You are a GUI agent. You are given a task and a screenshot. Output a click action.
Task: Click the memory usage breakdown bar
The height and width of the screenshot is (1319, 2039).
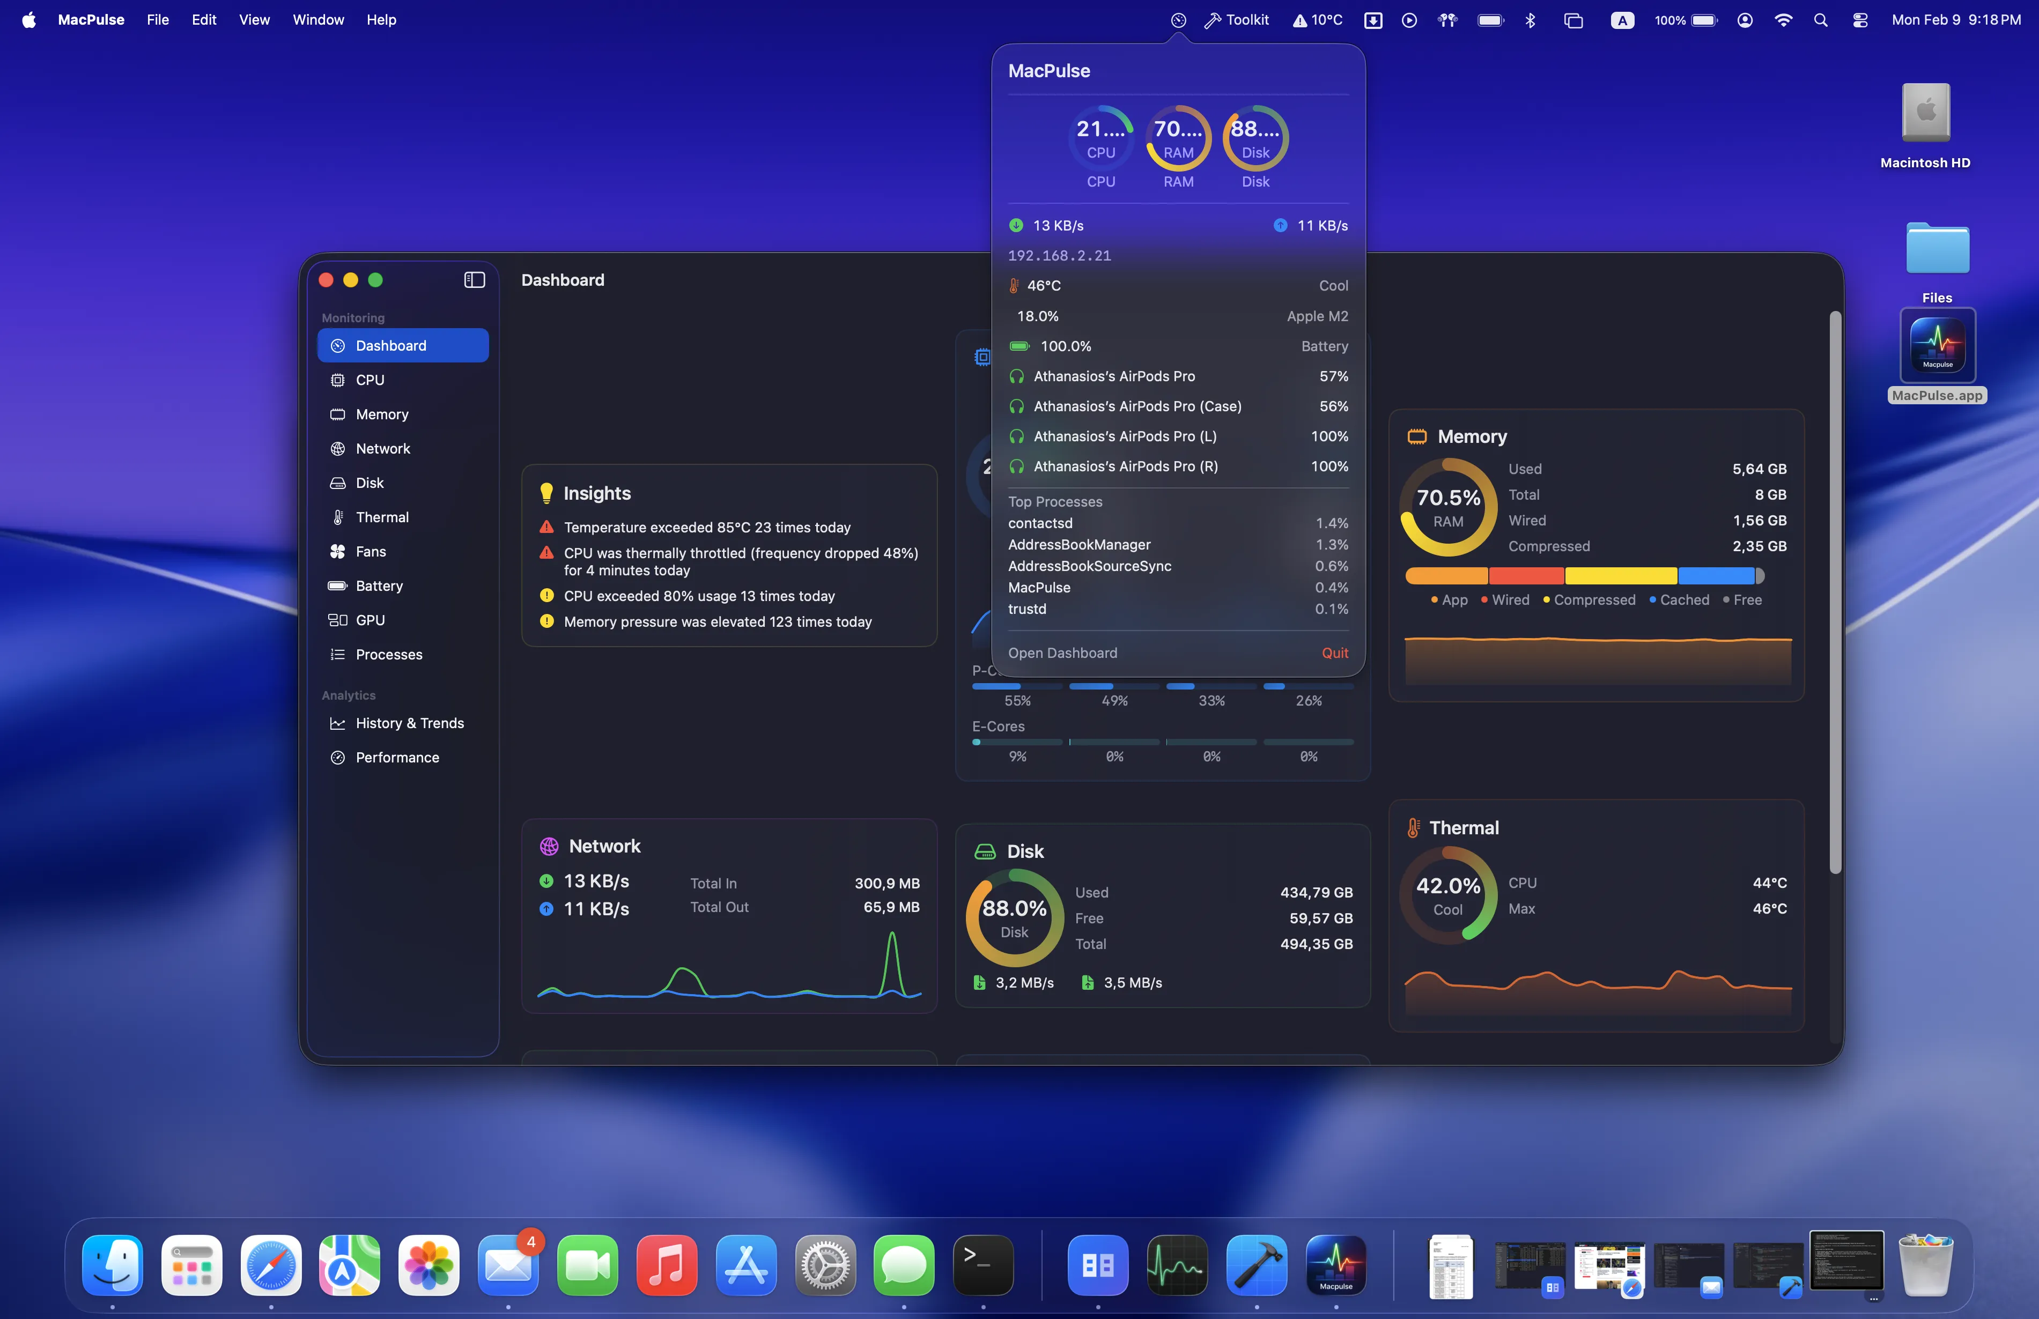[1583, 575]
